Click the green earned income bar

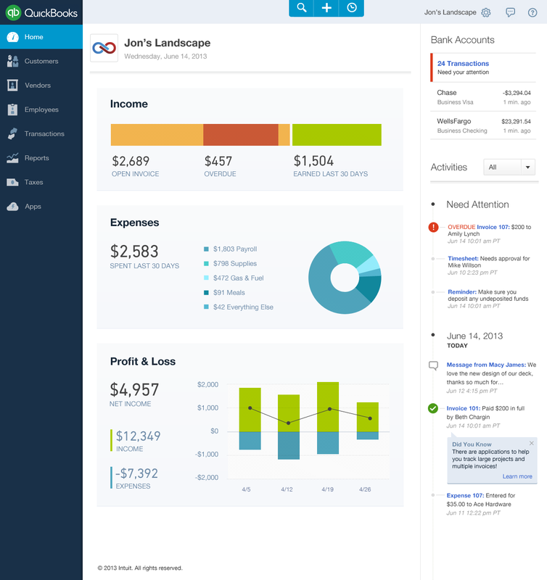[x=337, y=135]
